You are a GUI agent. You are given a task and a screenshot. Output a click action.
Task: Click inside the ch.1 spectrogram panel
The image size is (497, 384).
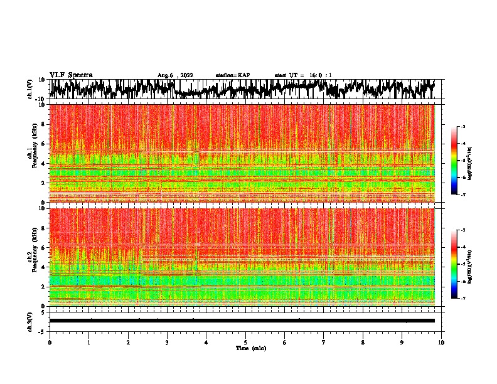pyautogui.click(x=242, y=153)
